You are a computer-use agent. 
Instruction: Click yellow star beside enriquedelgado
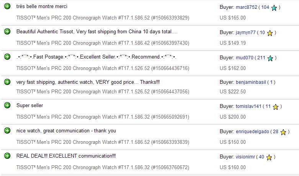283,132
